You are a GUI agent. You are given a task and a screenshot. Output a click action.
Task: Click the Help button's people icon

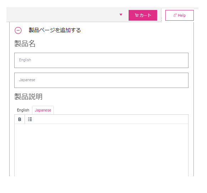[175, 15]
